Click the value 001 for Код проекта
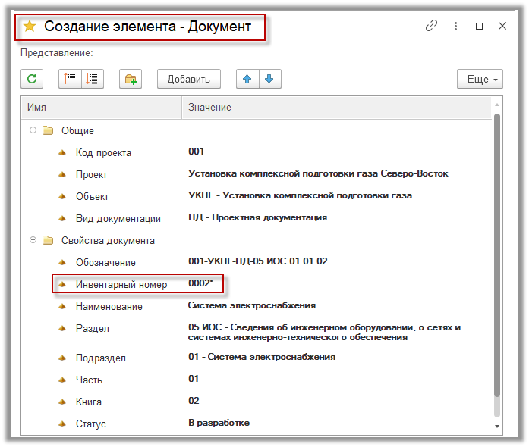The height and width of the screenshot is (447, 529). [196, 152]
